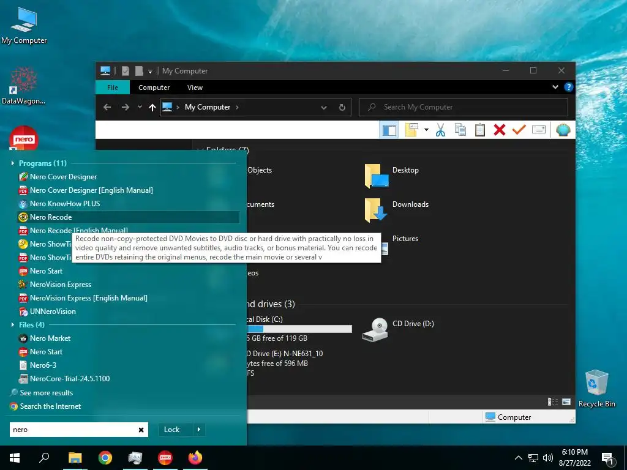Open Recycle Bin on the desktop
Viewport: 627px width, 470px height.
596,389
